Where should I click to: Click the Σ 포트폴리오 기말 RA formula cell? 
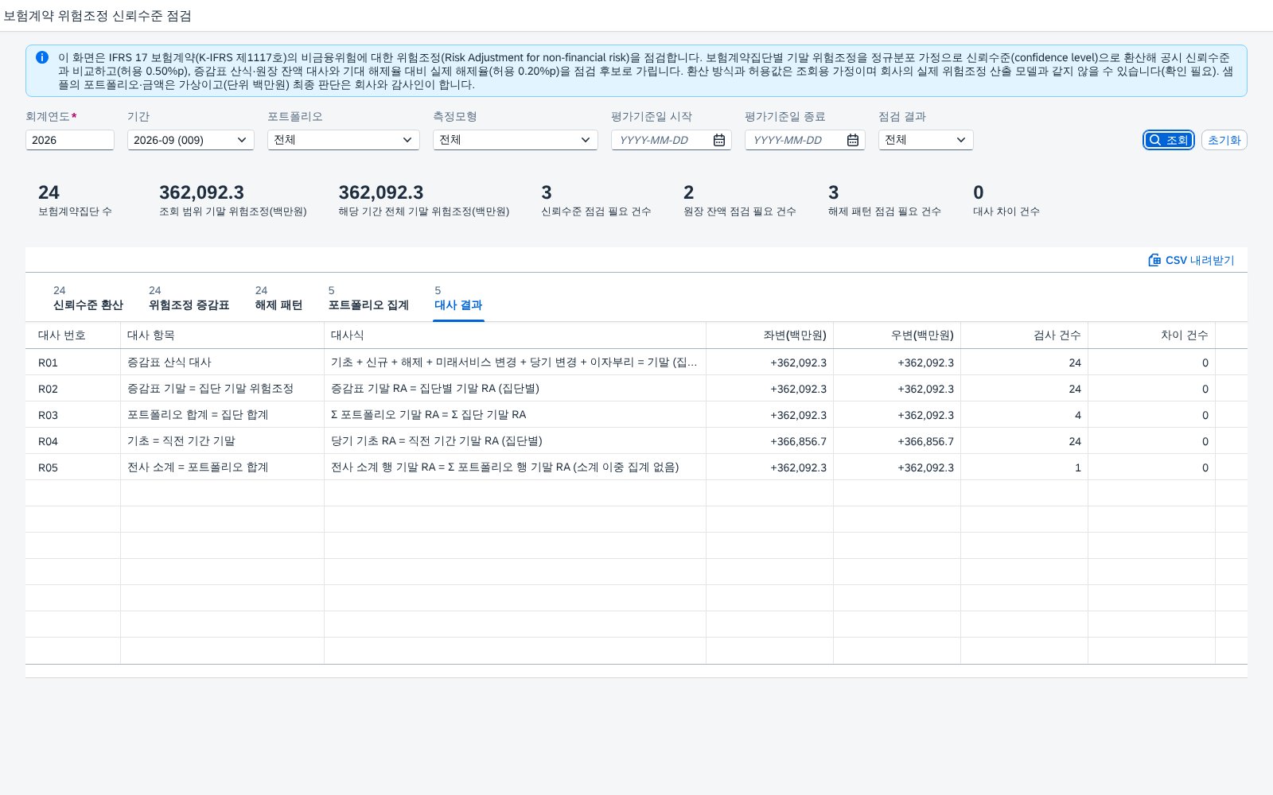(516, 415)
